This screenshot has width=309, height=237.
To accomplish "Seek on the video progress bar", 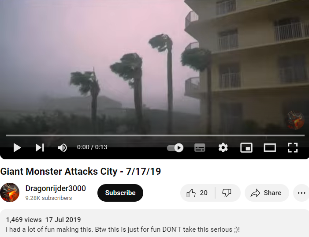I will 155,135.
